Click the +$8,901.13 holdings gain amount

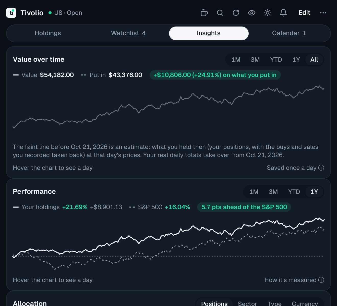[106, 207]
